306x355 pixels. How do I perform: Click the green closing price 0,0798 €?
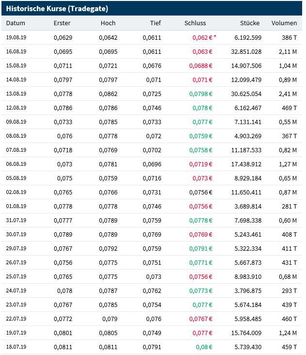[200, 94]
